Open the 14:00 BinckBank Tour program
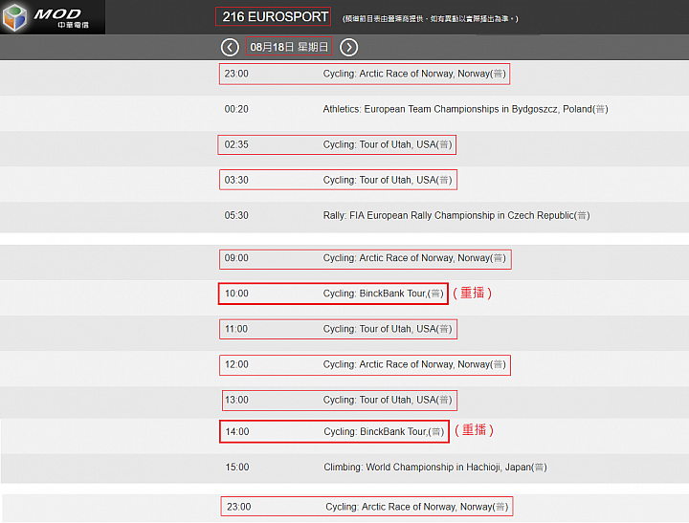Image resolution: width=689 pixels, height=523 pixels. coord(334,431)
